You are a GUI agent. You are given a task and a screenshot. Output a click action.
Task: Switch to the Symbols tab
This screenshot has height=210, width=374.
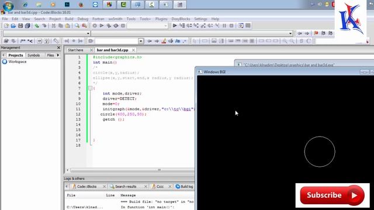click(34, 55)
